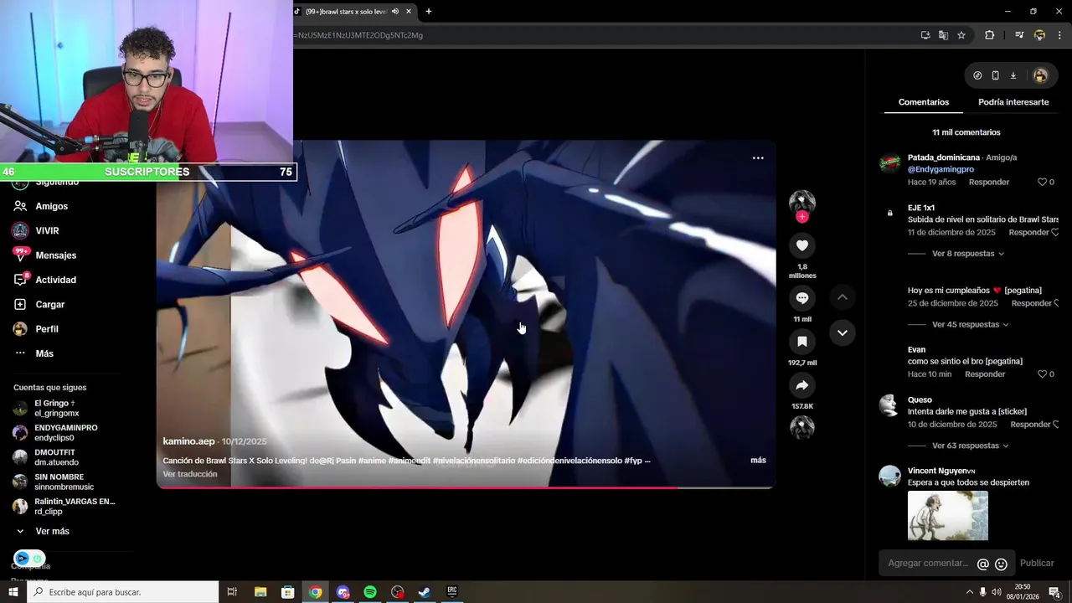Open kamino.aep creator name on video
This screenshot has height=603, width=1072.
[188, 441]
